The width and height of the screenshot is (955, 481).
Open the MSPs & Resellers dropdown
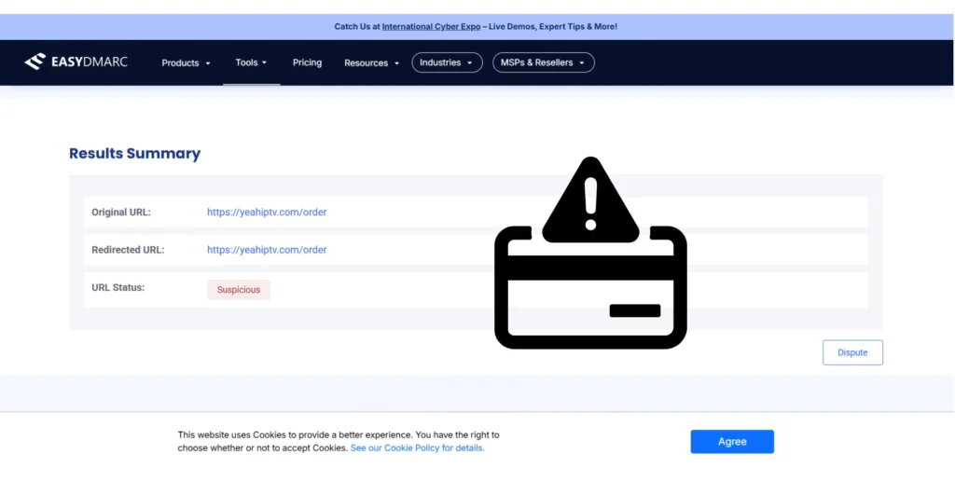[x=543, y=62]
